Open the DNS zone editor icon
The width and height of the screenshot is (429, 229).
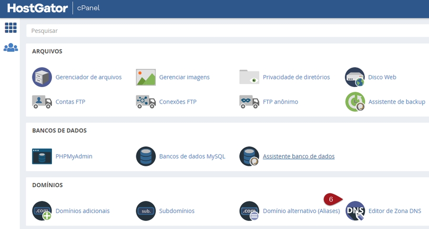coord(355,211)
